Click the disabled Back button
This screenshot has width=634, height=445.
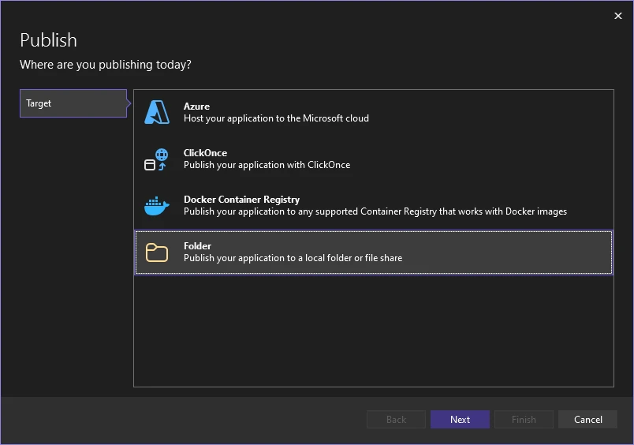(396, 420)
